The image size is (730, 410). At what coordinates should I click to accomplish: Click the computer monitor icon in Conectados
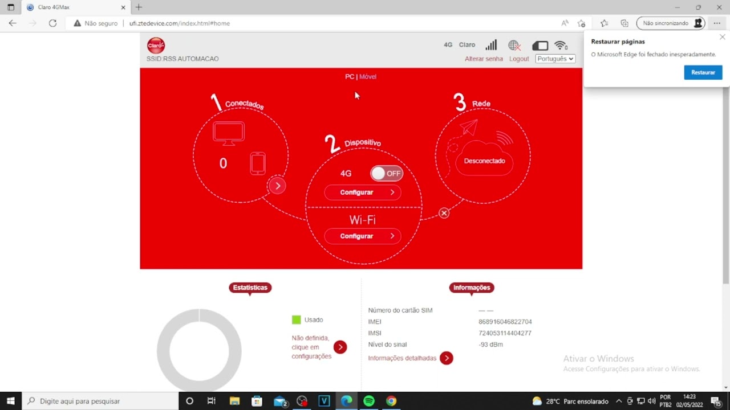229,133
